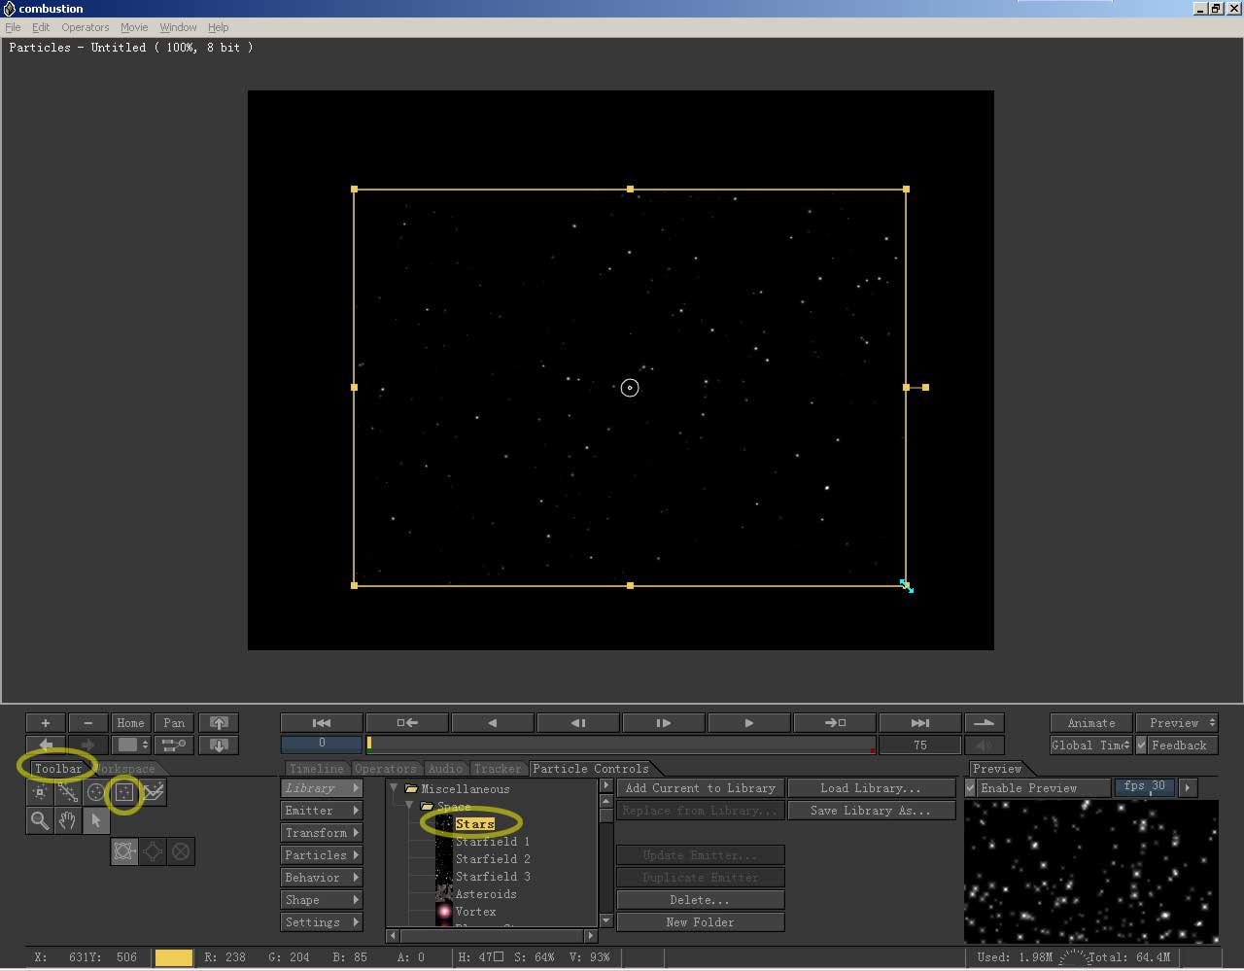Switch to the Timeline tab
The height and width of the screenshot is (971, 1244).
(316, 769)
